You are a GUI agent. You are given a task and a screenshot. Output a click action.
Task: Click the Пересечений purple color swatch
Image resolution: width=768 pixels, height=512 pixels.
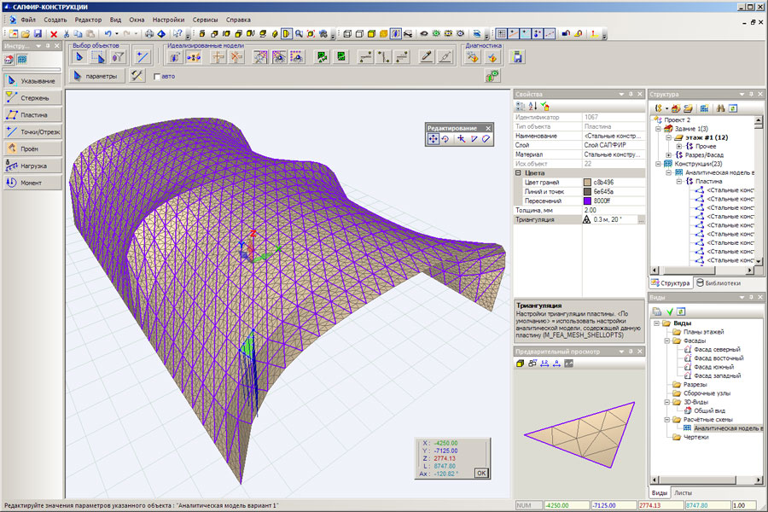[587, 201]
